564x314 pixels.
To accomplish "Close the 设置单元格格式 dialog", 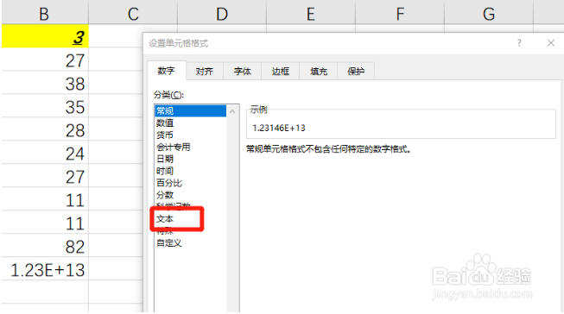I will tap(551, 43).
